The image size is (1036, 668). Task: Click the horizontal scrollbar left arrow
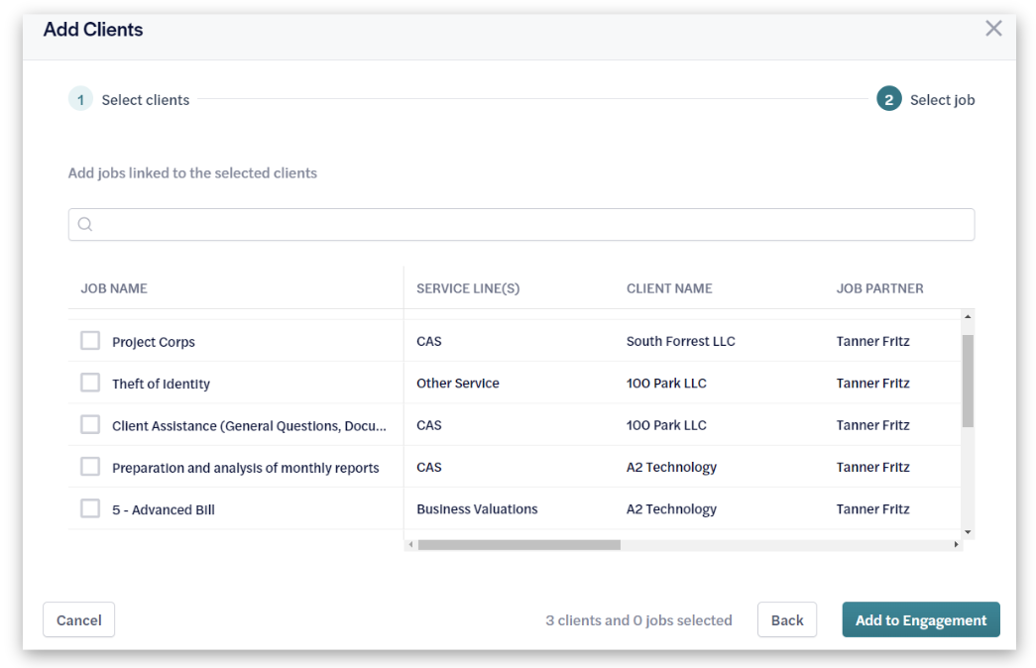[x=411, y=544]
